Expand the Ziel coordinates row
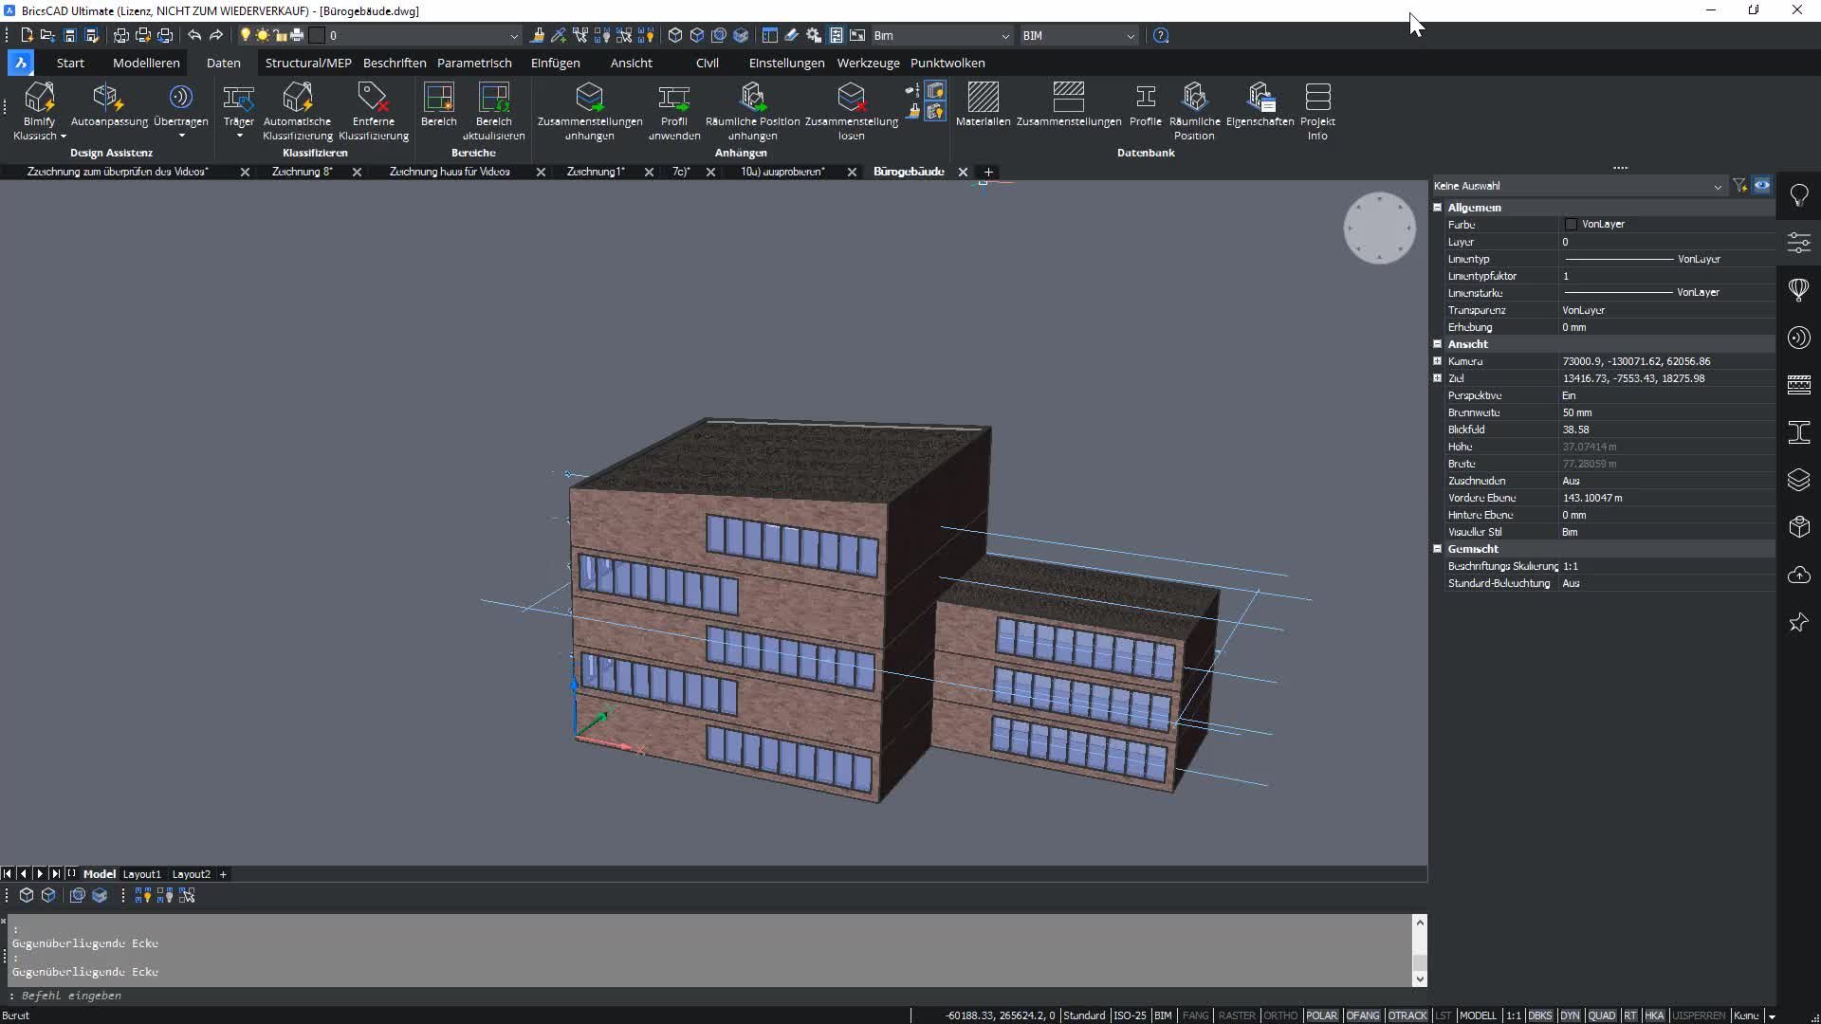Viewport: 1821px width, 1024px height. 1437,378
